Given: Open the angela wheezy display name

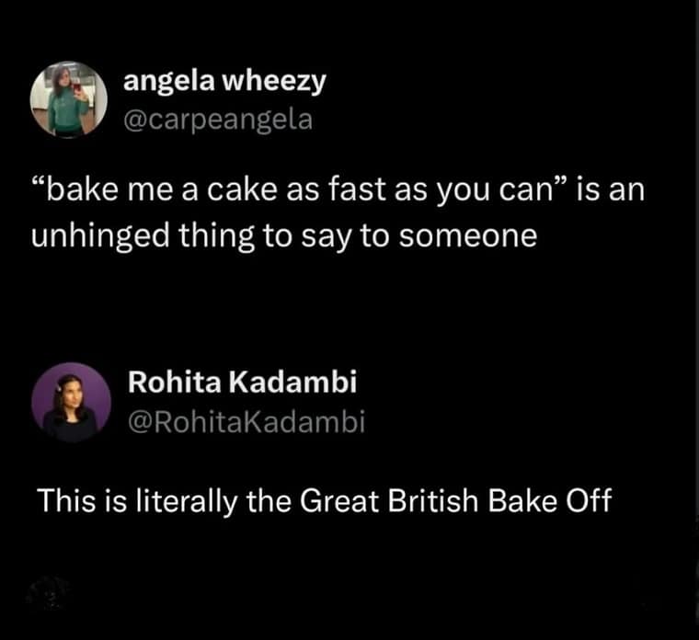Looking at the screenshot, I should coord(224,81).
